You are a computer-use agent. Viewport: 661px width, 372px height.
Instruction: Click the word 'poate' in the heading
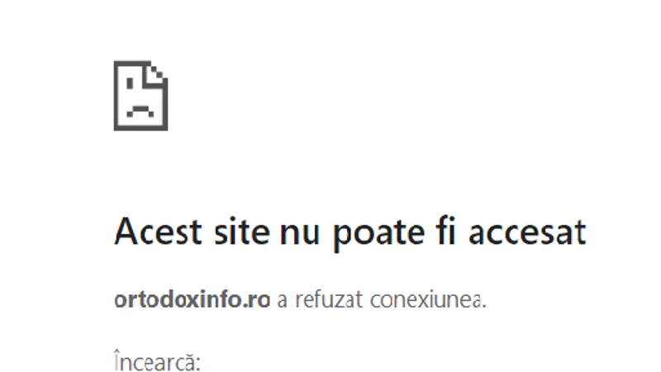(x=379, y=235)
